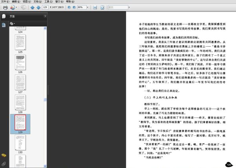This screenshot has width=236, height=168.
Task: Collapse the pages panel with header button
Action: [x=45, y=16]
